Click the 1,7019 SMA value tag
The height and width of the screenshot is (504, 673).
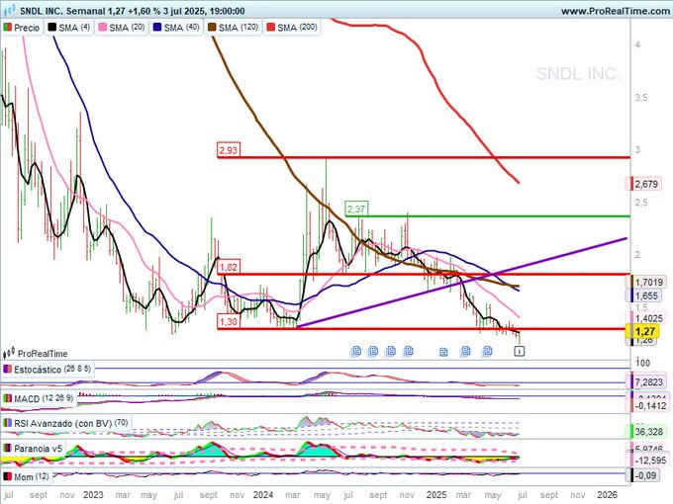click(x=647, y=282)
